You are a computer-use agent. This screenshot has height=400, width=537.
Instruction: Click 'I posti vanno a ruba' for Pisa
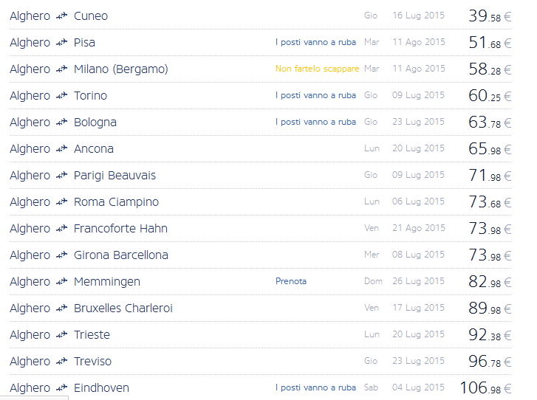(x=315, y=42)
